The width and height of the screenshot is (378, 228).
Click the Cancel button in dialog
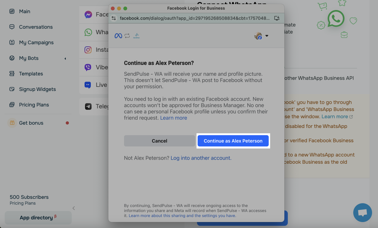(x=159, y=141)
